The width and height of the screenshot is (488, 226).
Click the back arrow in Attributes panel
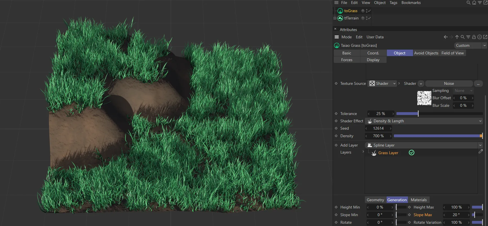(445, 37)
